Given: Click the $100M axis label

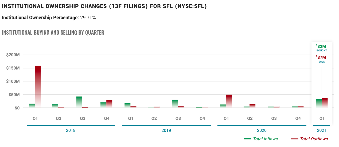Looking at the screenshot, I should (x=13, y=81).
